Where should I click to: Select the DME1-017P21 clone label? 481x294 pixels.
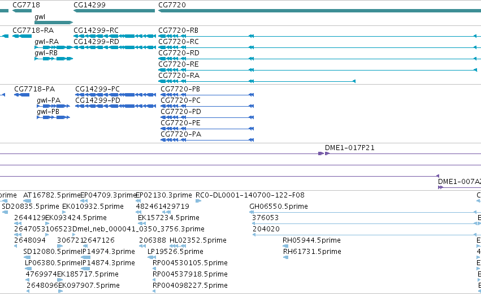(x=350, y=148)
